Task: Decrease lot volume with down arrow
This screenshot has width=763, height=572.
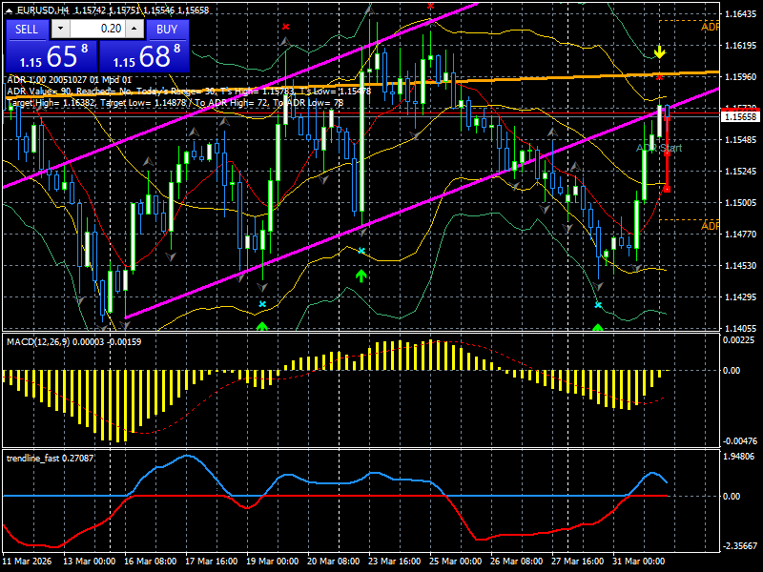Action: point(60,29)
